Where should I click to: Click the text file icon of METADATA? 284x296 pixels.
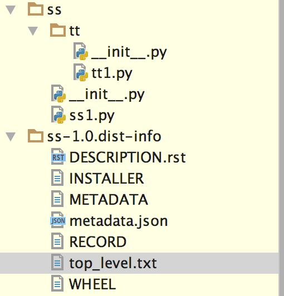[57, 199]
